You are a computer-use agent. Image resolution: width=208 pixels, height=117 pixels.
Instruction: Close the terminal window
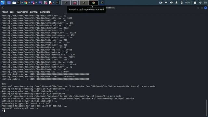point(205,8)
